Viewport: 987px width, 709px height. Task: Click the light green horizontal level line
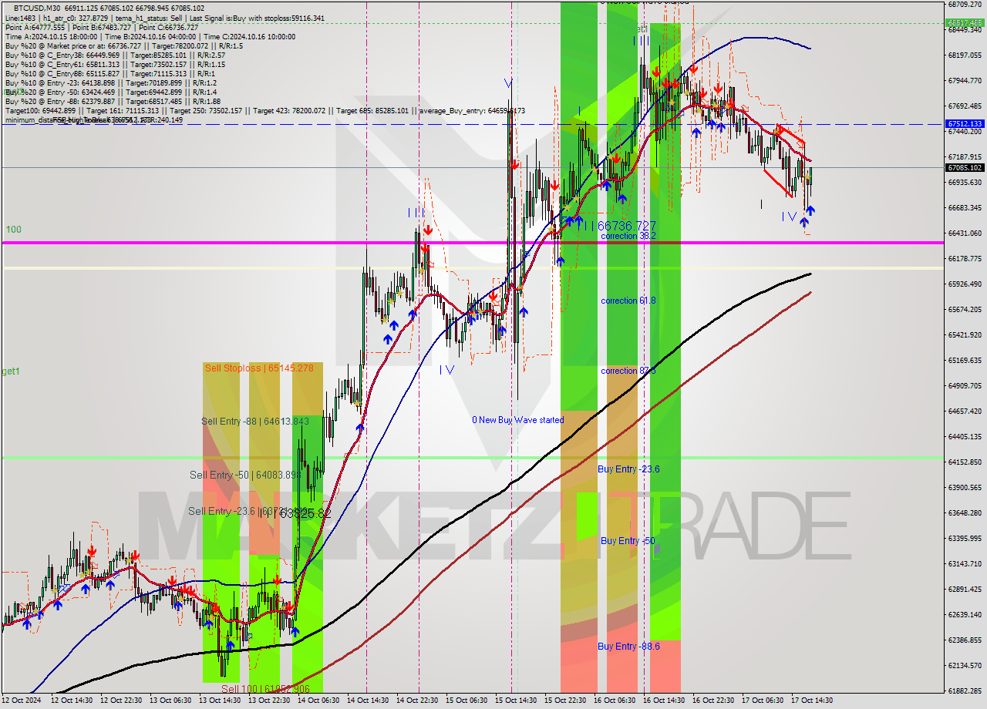click(472, 458)
